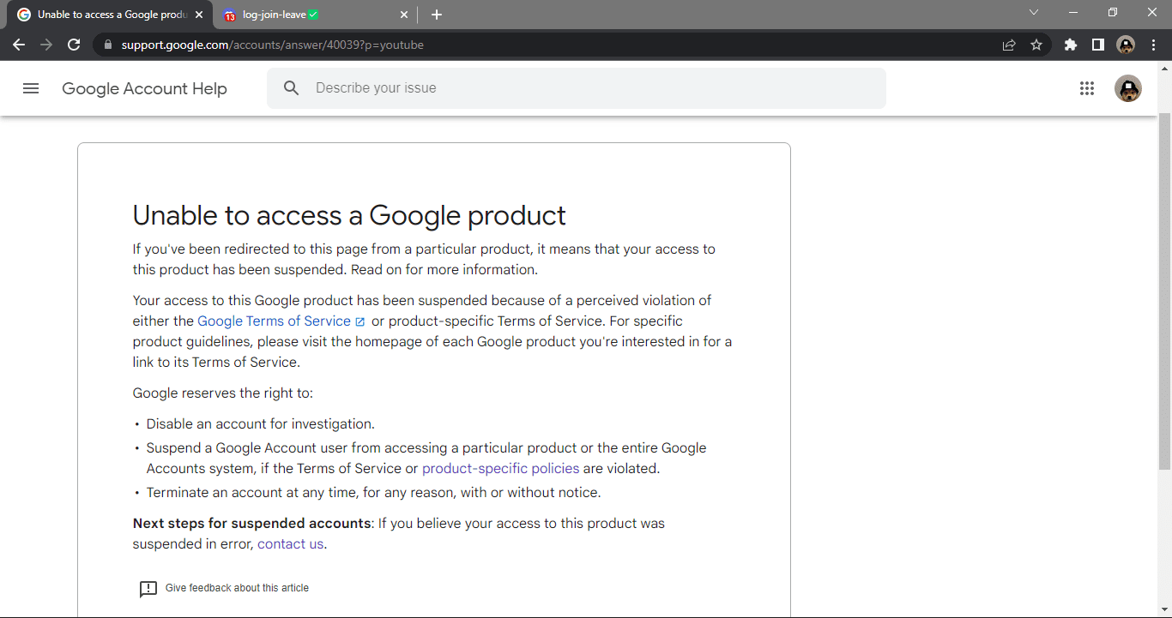The width and height of the screenshot is (1172, 618).
Task: Go back to previous page
Action: 19,45
